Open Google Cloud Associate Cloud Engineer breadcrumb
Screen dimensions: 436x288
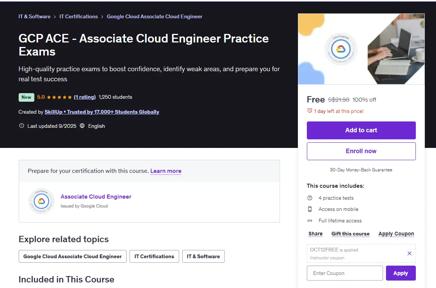point(155,17)
